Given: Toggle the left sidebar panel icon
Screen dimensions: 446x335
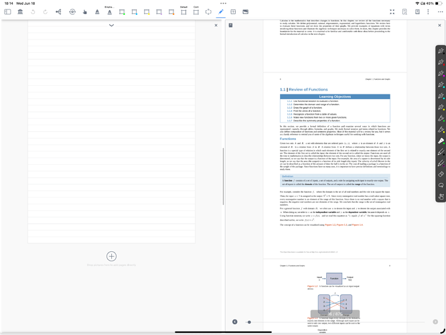Looking at the screenshot, I should click(x=7, y=11).
